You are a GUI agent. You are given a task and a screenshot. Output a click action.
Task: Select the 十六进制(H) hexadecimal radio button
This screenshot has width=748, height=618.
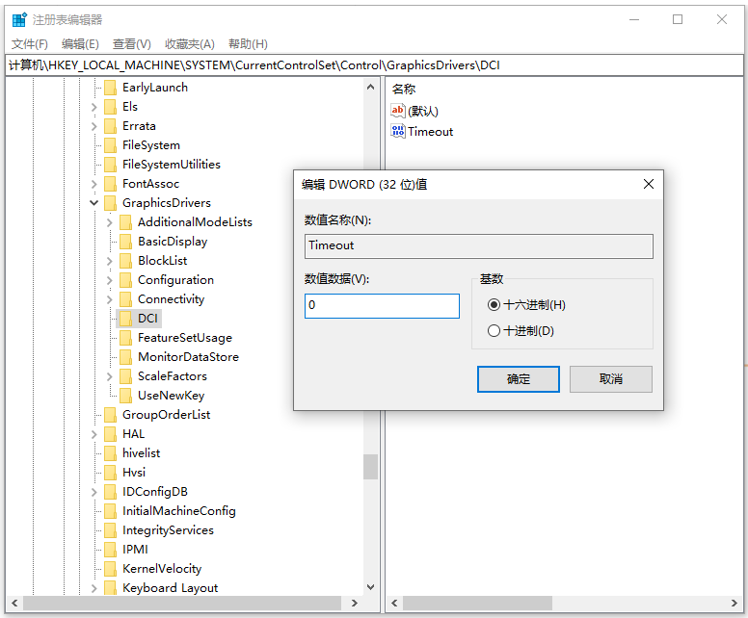[494, 305]
